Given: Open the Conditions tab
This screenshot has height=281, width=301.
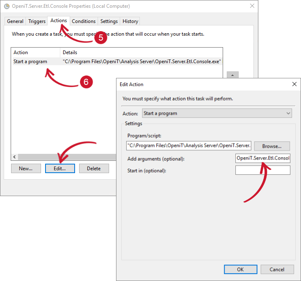Looking at the screenshot, I should (x=84, y=21).
